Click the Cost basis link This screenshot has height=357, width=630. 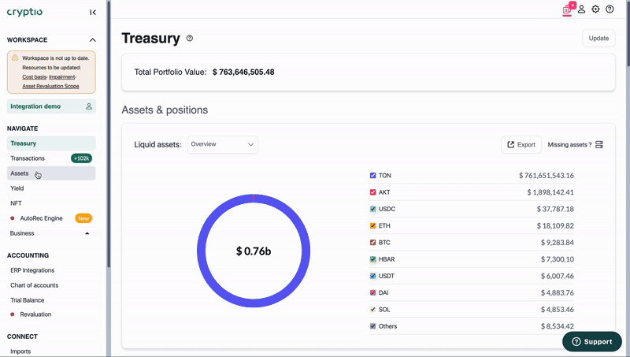(34, 76)
